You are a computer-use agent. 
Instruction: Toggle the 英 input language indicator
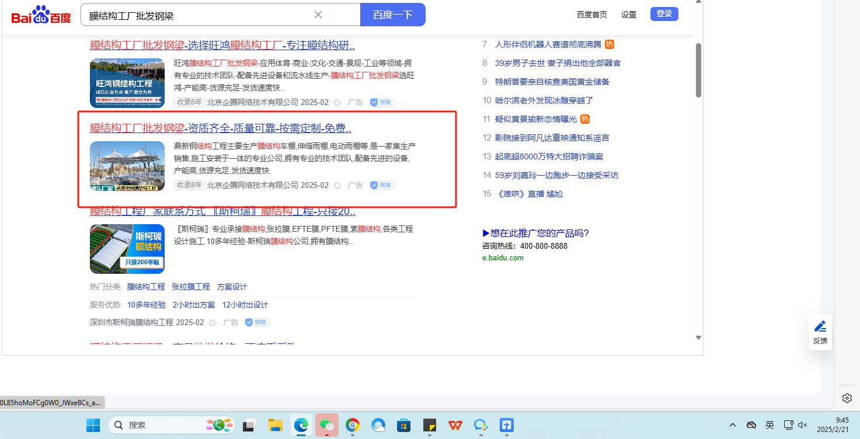[770, 425]
